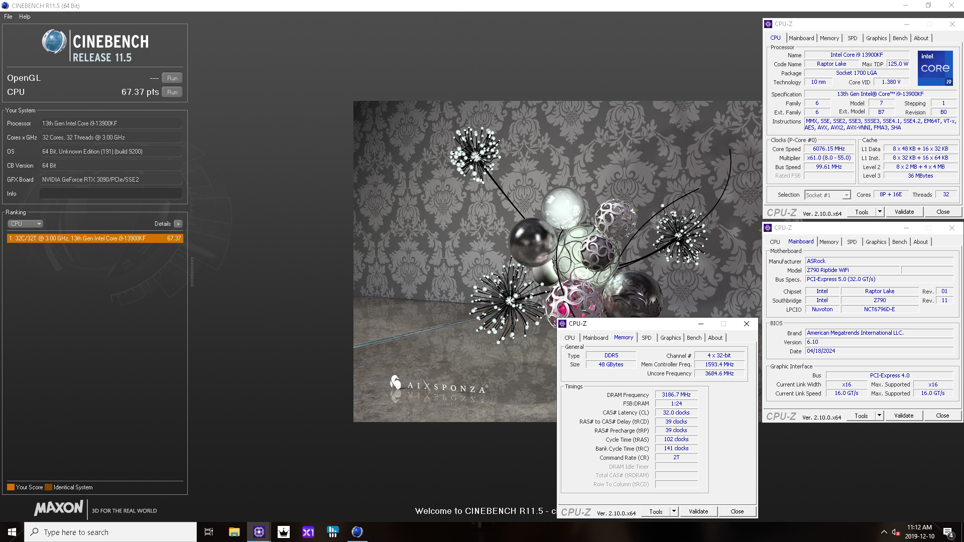This screenshot has width=964, height=542.
Task: Open the notification center icon
Action: 948,532
